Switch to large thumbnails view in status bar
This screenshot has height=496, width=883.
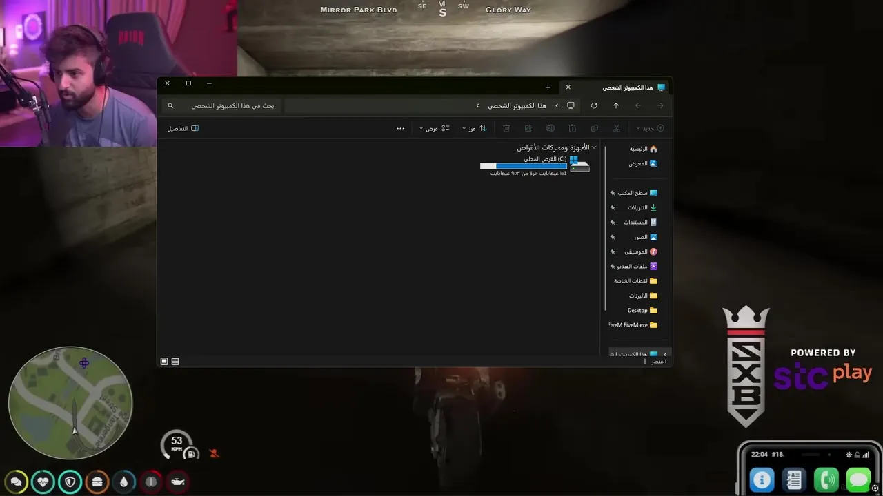point(164,361)
